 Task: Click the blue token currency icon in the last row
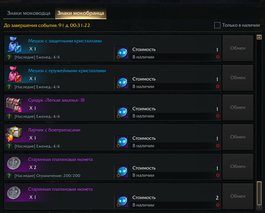point(122,201)
